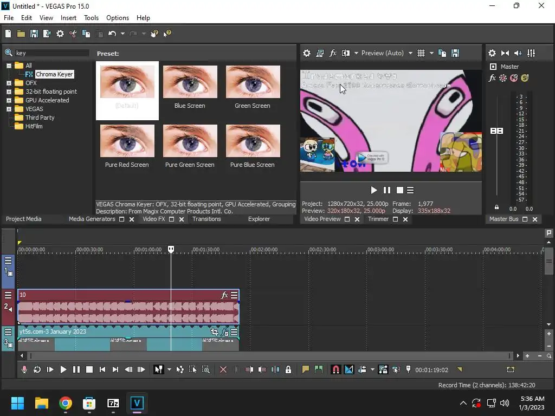This screenshot has height=416, width=555.
Task: Insert a marker with yellow flag icon
Action: [306, 369]
